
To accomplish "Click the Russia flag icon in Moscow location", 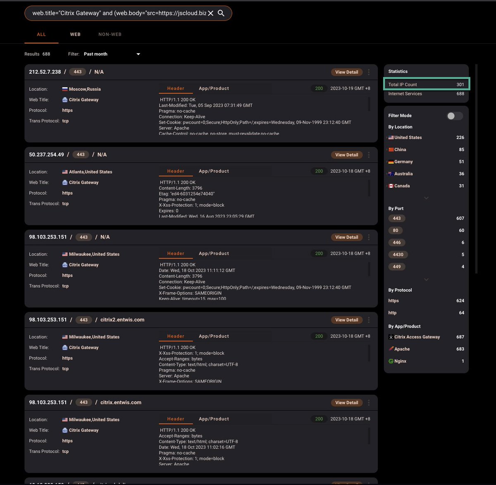I will click(x=65, y=89).
